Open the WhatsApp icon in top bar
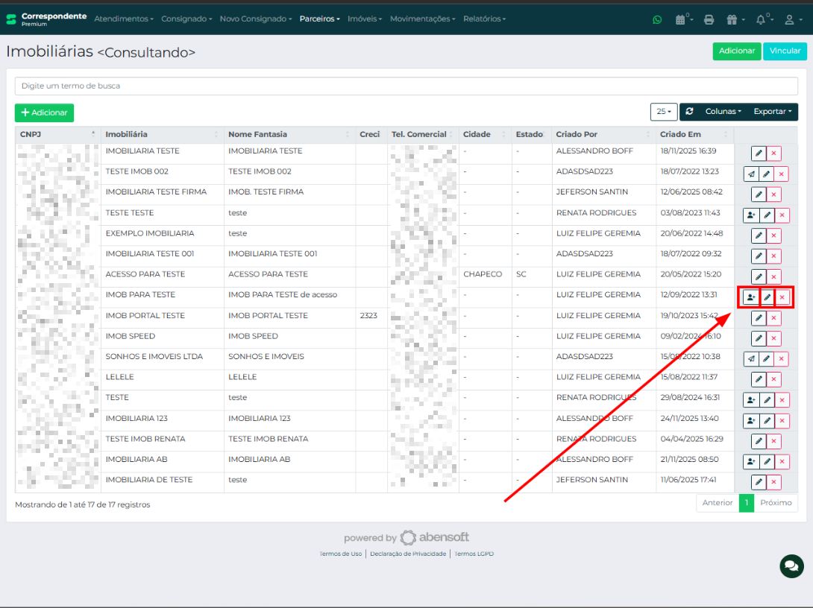Screen dimensions: 813x608 [x=657, y=19]
